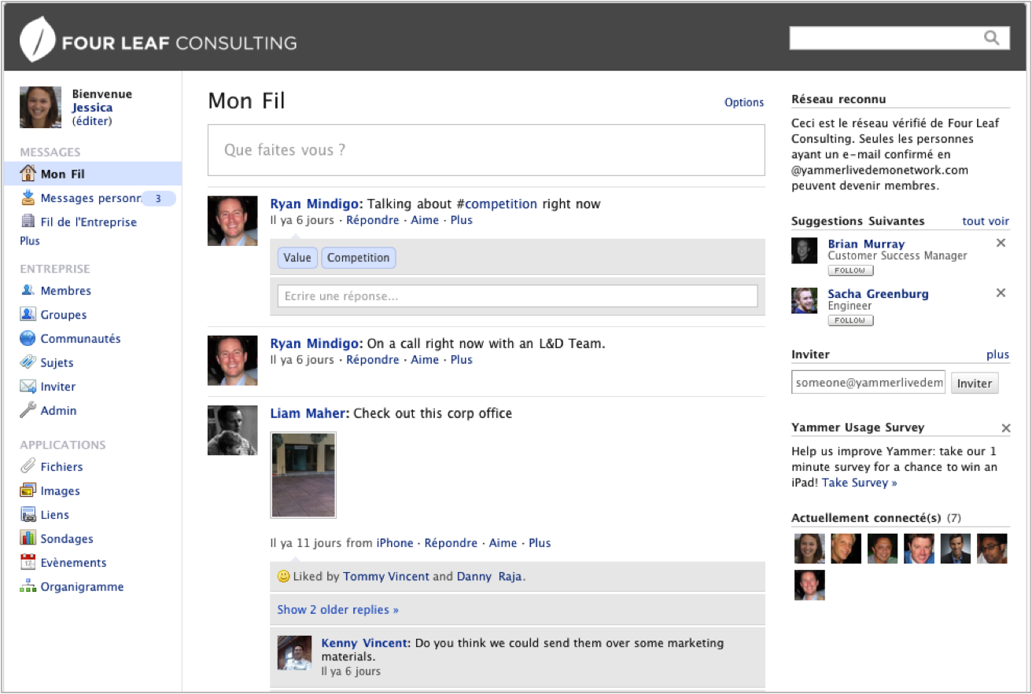This screenshot has width=1032, height=694.
Task: Click the house icon beside Mon Fil
Action: point(28,173)
